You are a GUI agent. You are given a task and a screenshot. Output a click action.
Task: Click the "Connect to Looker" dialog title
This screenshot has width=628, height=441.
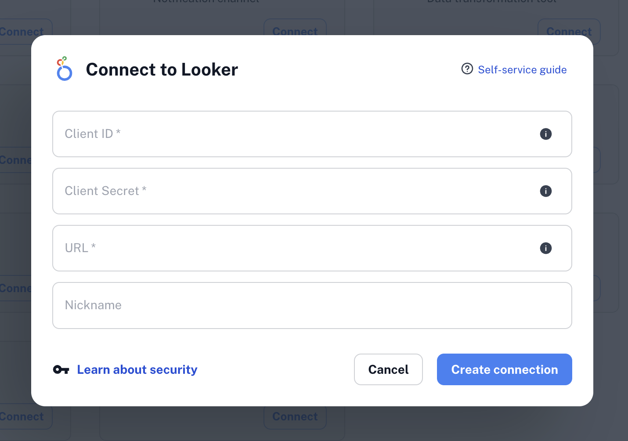click(x=162, y=69)
